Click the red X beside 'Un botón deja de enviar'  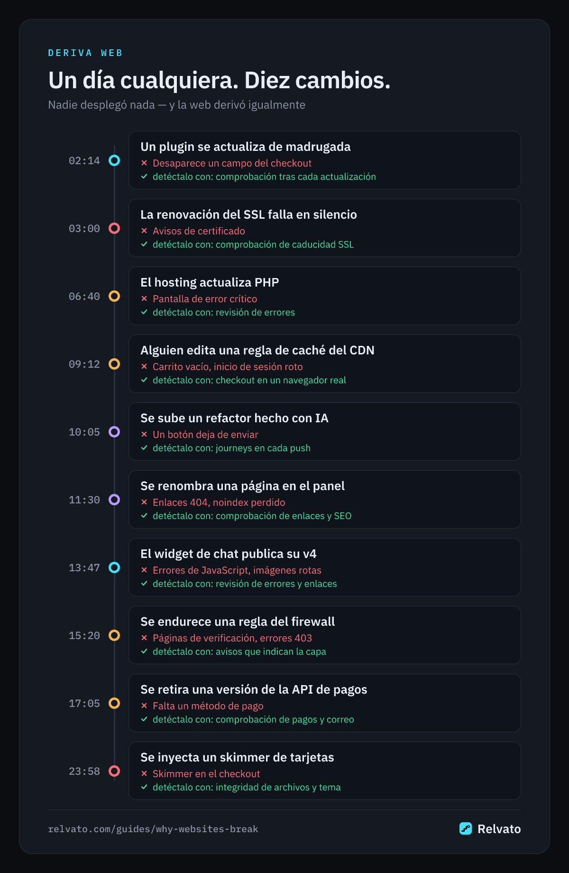pos(144,434)
